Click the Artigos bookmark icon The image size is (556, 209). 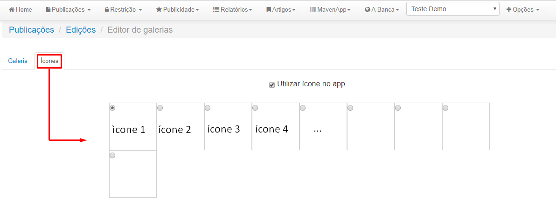[268, 10]
